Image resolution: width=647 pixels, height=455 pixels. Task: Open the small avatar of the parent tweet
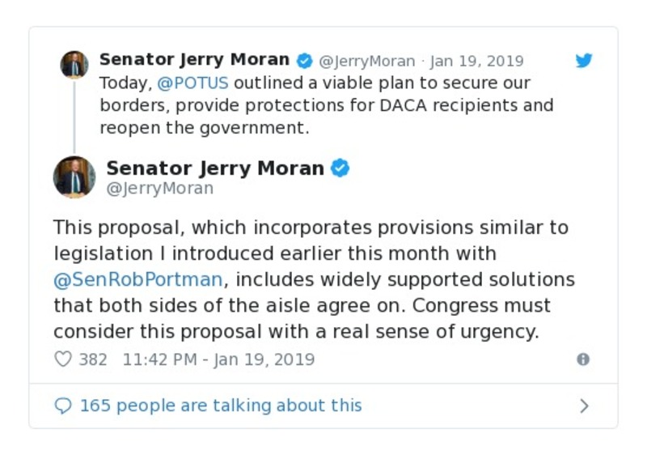pyautogui.click(x=74, y=64)
